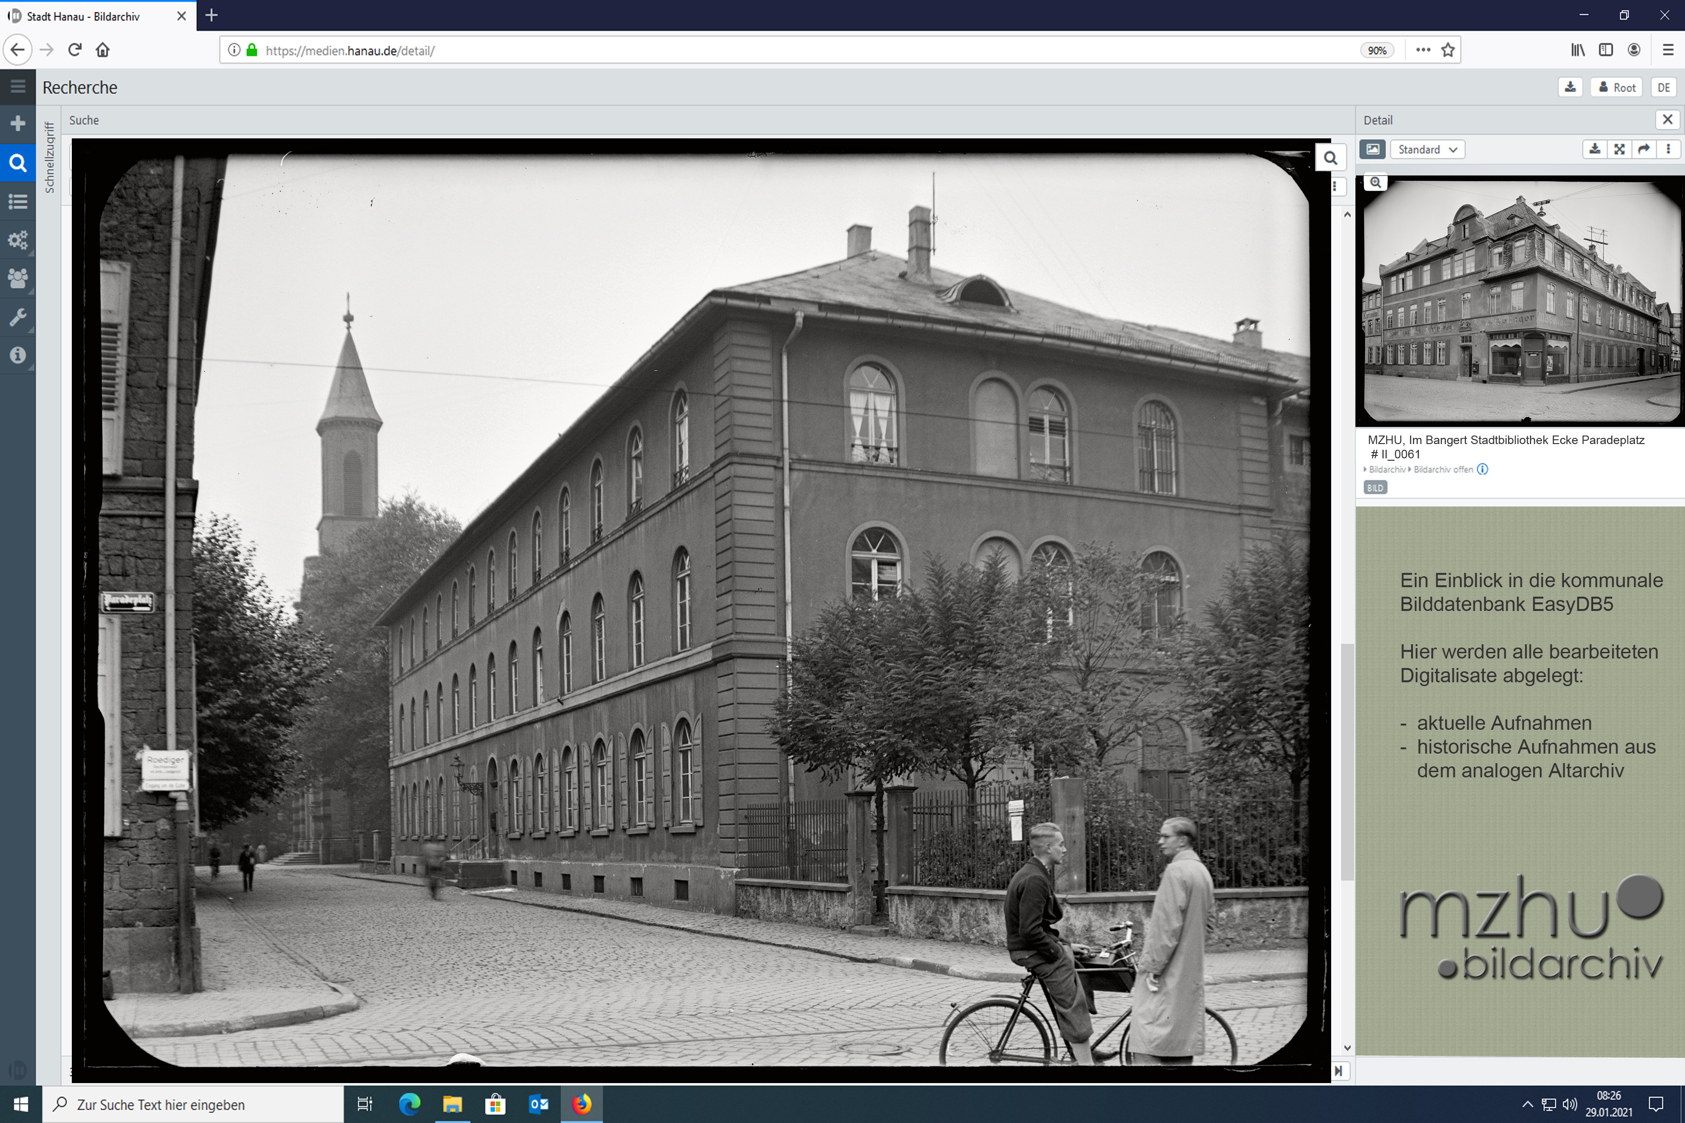Open the search tool in left sidebar

pyautogui.click(x=18, y=163)
